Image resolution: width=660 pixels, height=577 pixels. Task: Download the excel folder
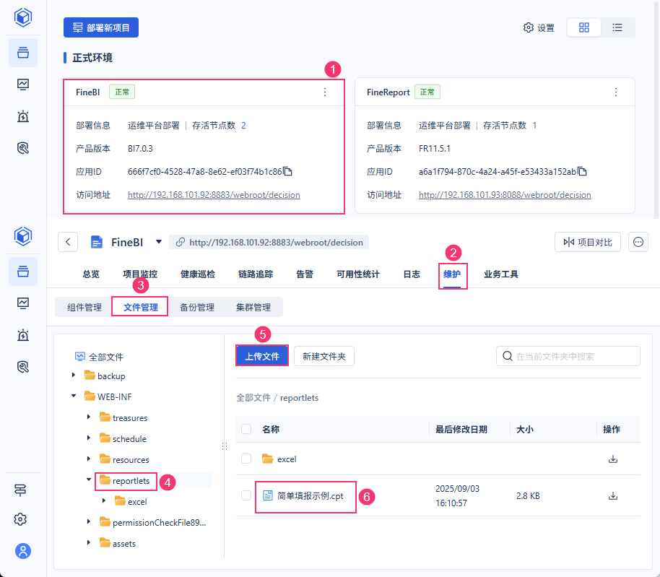click(x=613, y=459)
